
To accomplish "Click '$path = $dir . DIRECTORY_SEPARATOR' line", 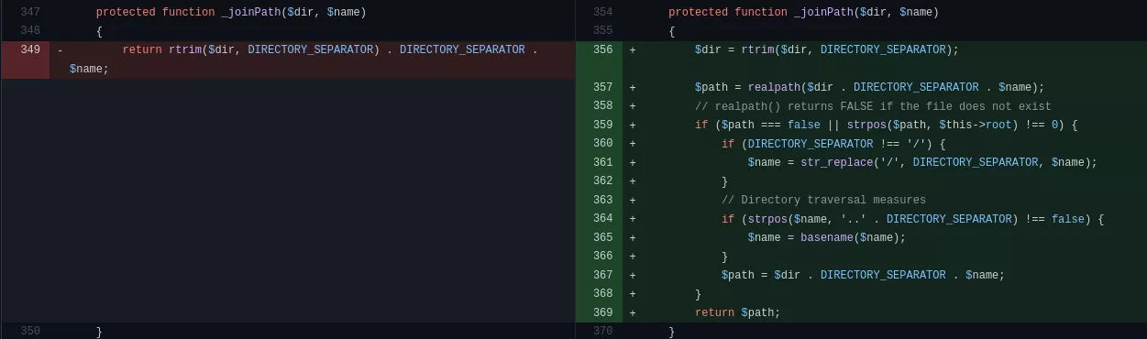I will (863, 275).
